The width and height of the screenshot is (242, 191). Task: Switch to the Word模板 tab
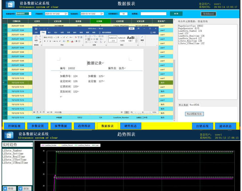(x=195, y=105)
